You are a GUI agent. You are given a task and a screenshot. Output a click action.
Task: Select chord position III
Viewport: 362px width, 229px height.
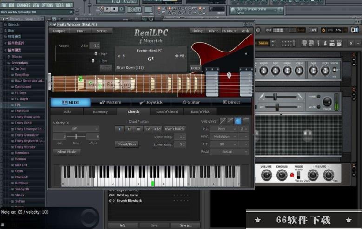138,129
